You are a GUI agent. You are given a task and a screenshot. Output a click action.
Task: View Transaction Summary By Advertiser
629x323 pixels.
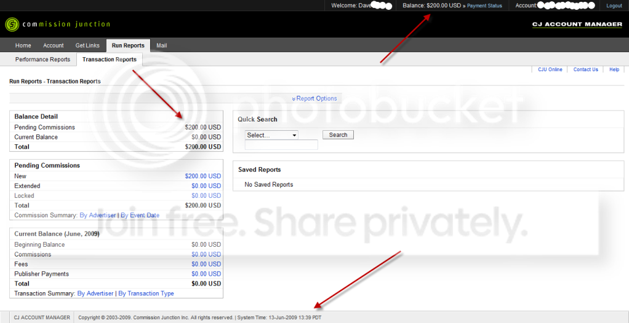click(x=95, y=294)
